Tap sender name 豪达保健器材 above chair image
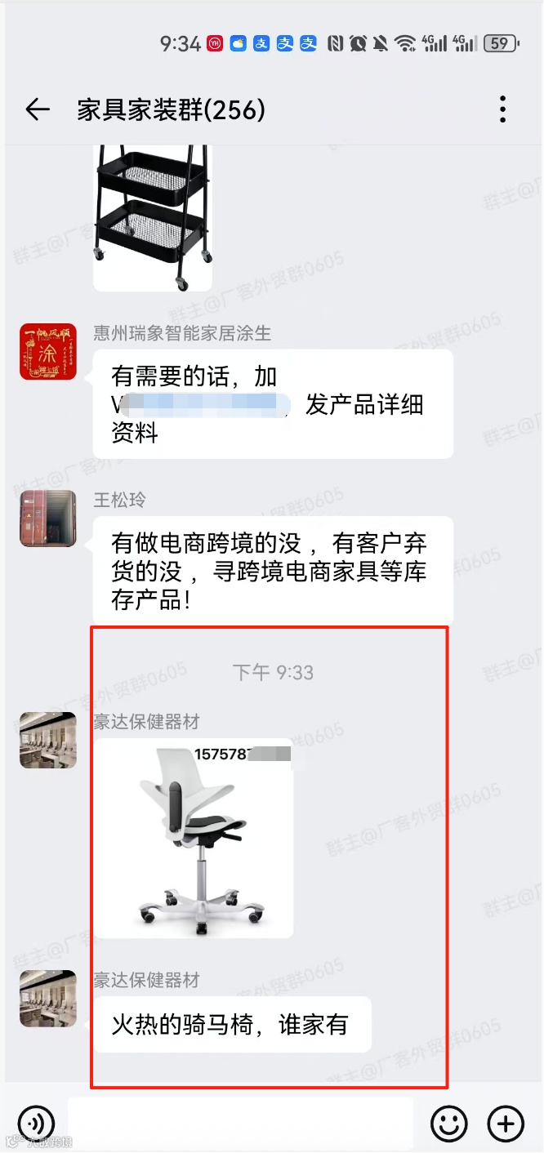The height and width of the screenshot is (1153, 544). [x=146, y=722]
